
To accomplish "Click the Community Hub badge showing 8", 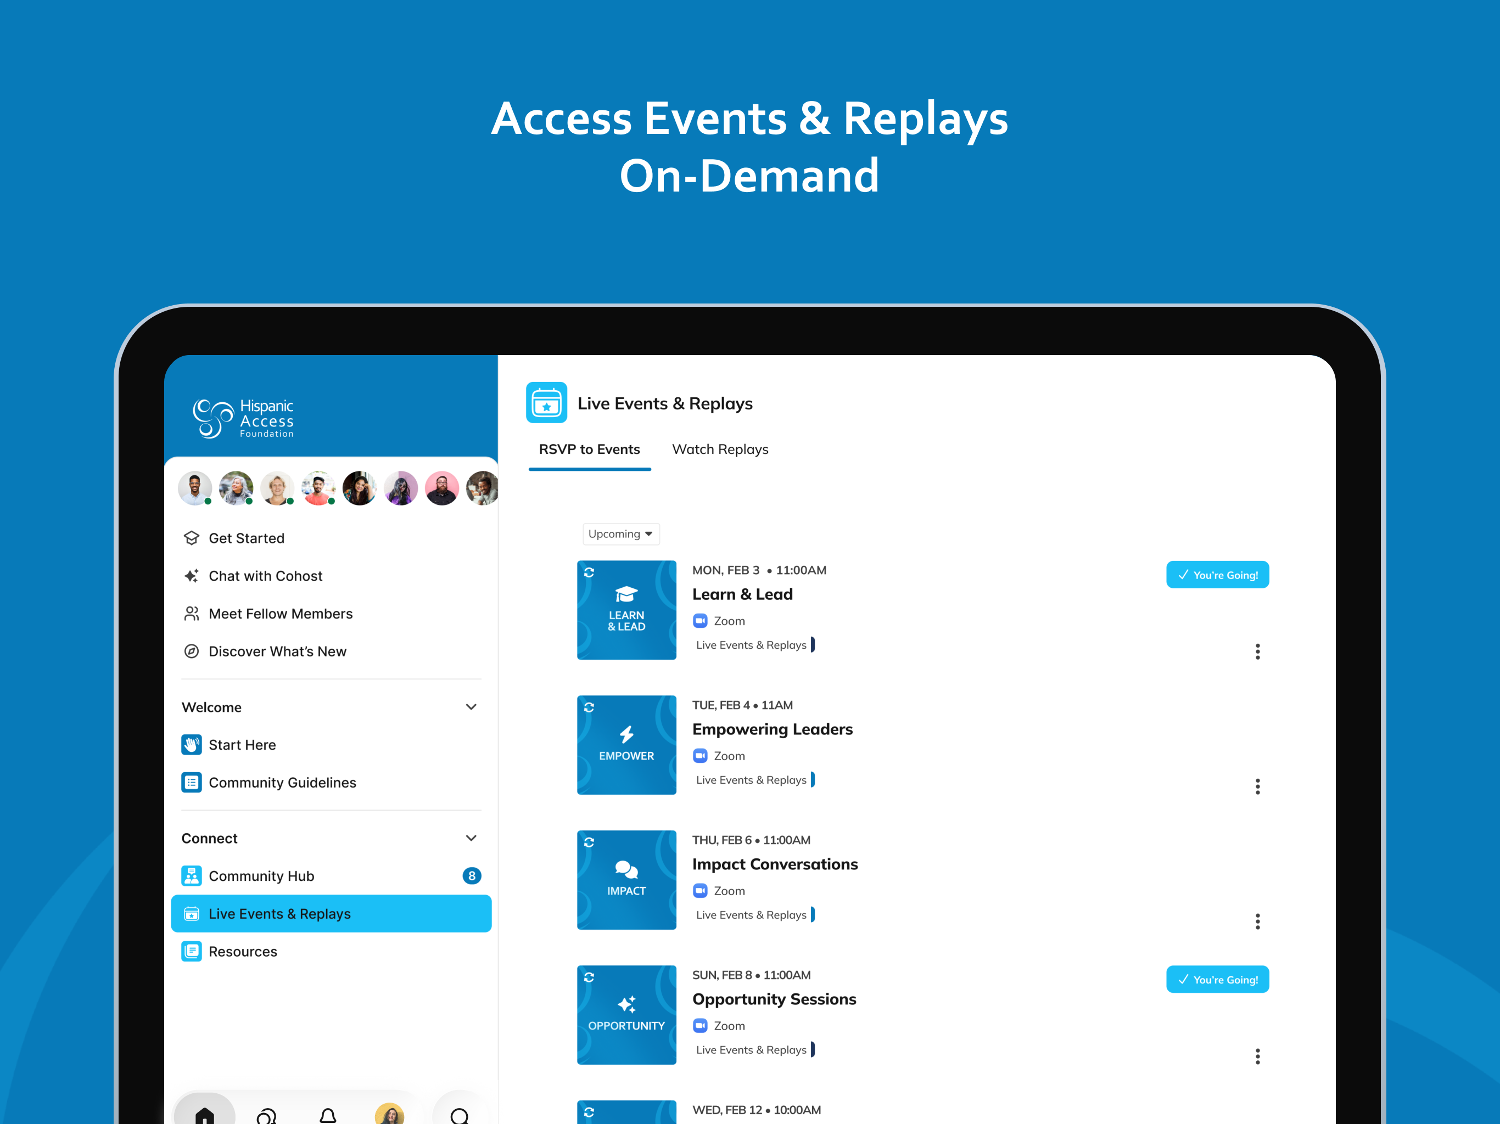I will (x=472, y=876).
